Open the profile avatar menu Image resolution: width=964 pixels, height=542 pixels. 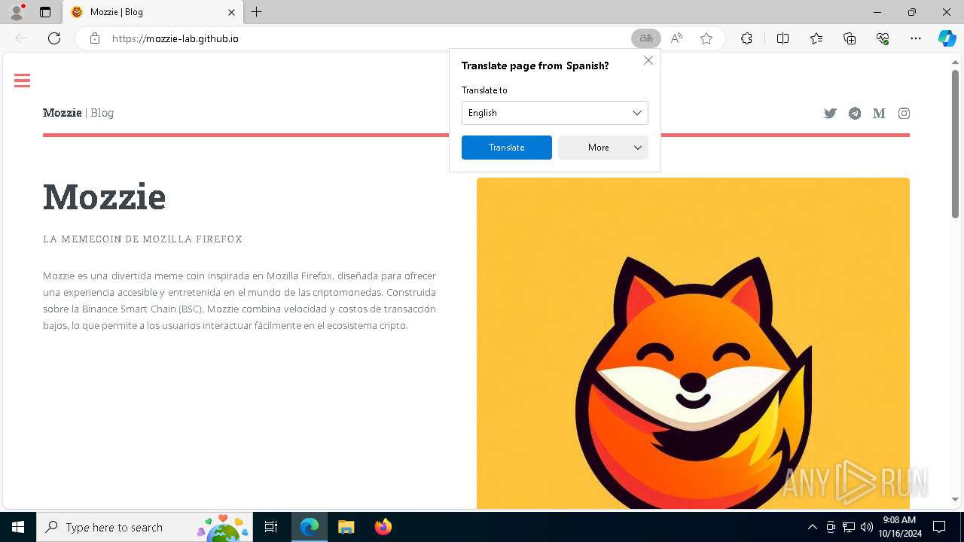(17, 12)
